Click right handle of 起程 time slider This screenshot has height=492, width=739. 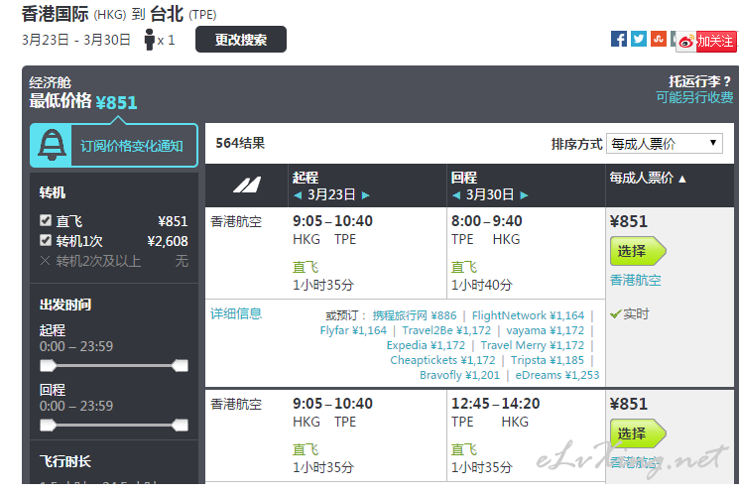pos(180,365)
